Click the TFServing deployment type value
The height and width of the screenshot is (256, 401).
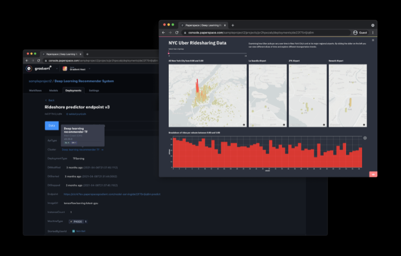click(78, 159)
